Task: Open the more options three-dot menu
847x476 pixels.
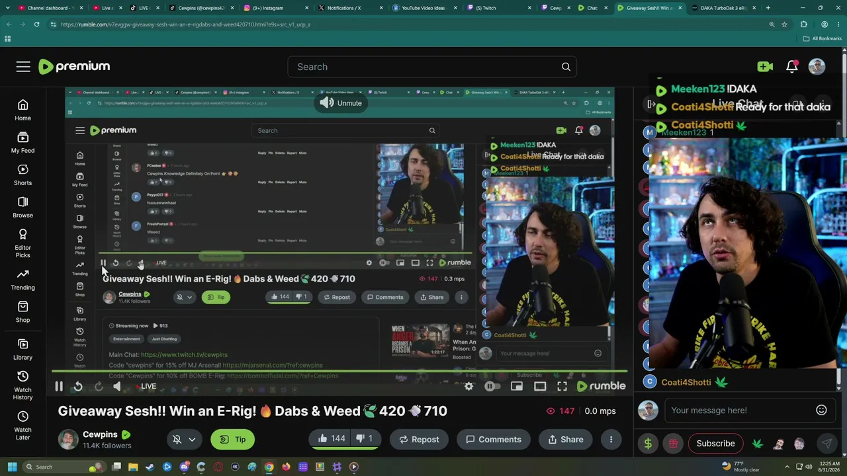Action: tap(611, 439)
